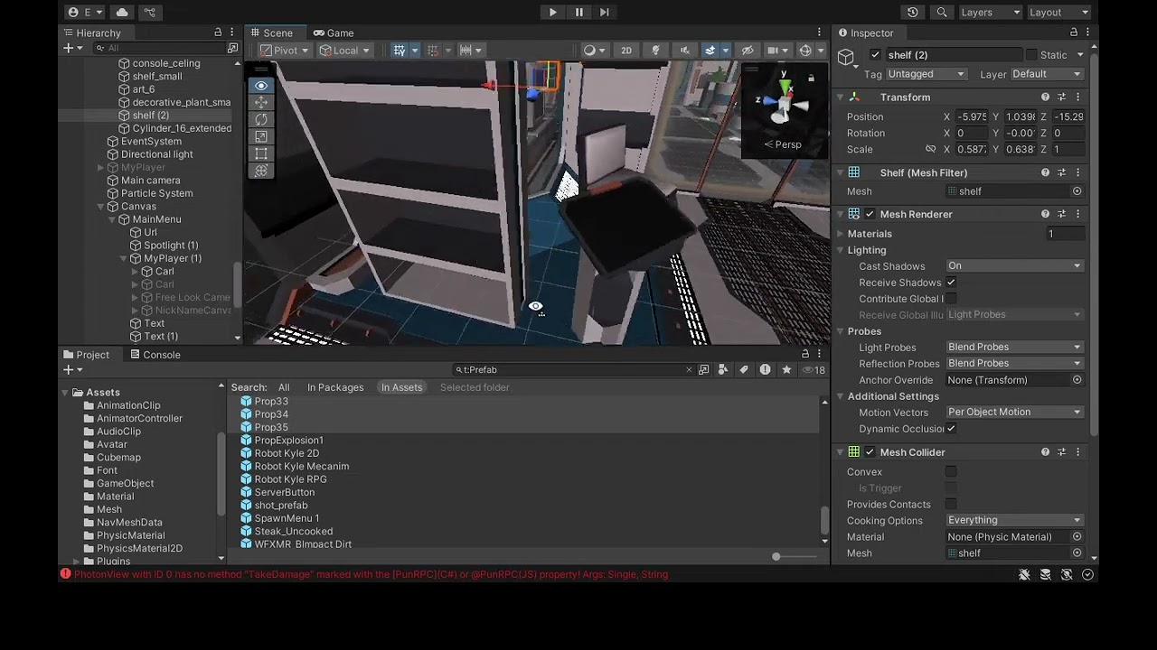
Task: Click the Step frame button
Action: (x=605, y=12)
